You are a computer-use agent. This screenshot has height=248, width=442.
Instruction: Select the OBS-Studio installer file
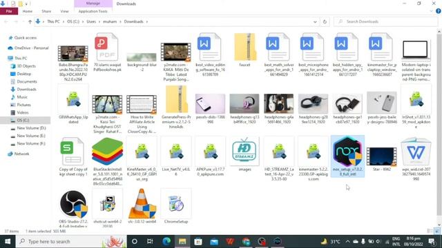coord(73,209)
